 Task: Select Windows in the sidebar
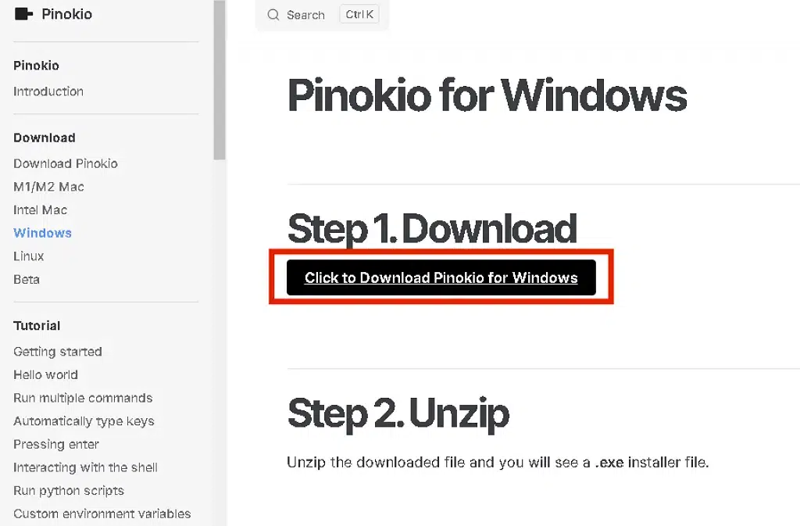pyautogui.click(x=43, y=233)
